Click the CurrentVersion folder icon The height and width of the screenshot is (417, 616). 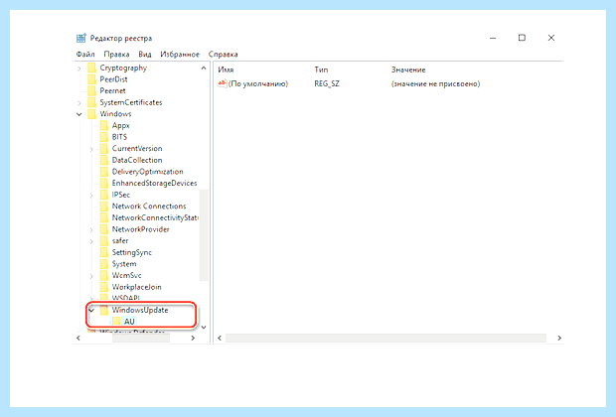[x=104, y=148]
